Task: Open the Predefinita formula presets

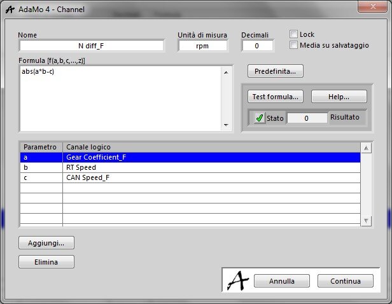Action: click(276, 71)
